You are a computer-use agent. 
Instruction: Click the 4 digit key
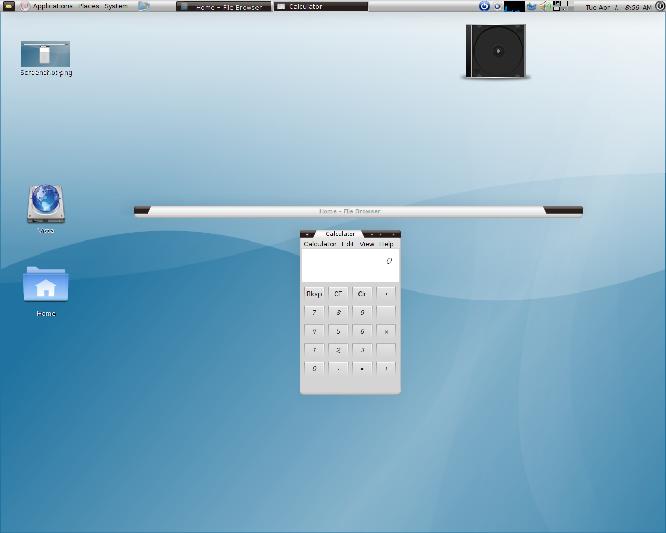pos(314,332)
